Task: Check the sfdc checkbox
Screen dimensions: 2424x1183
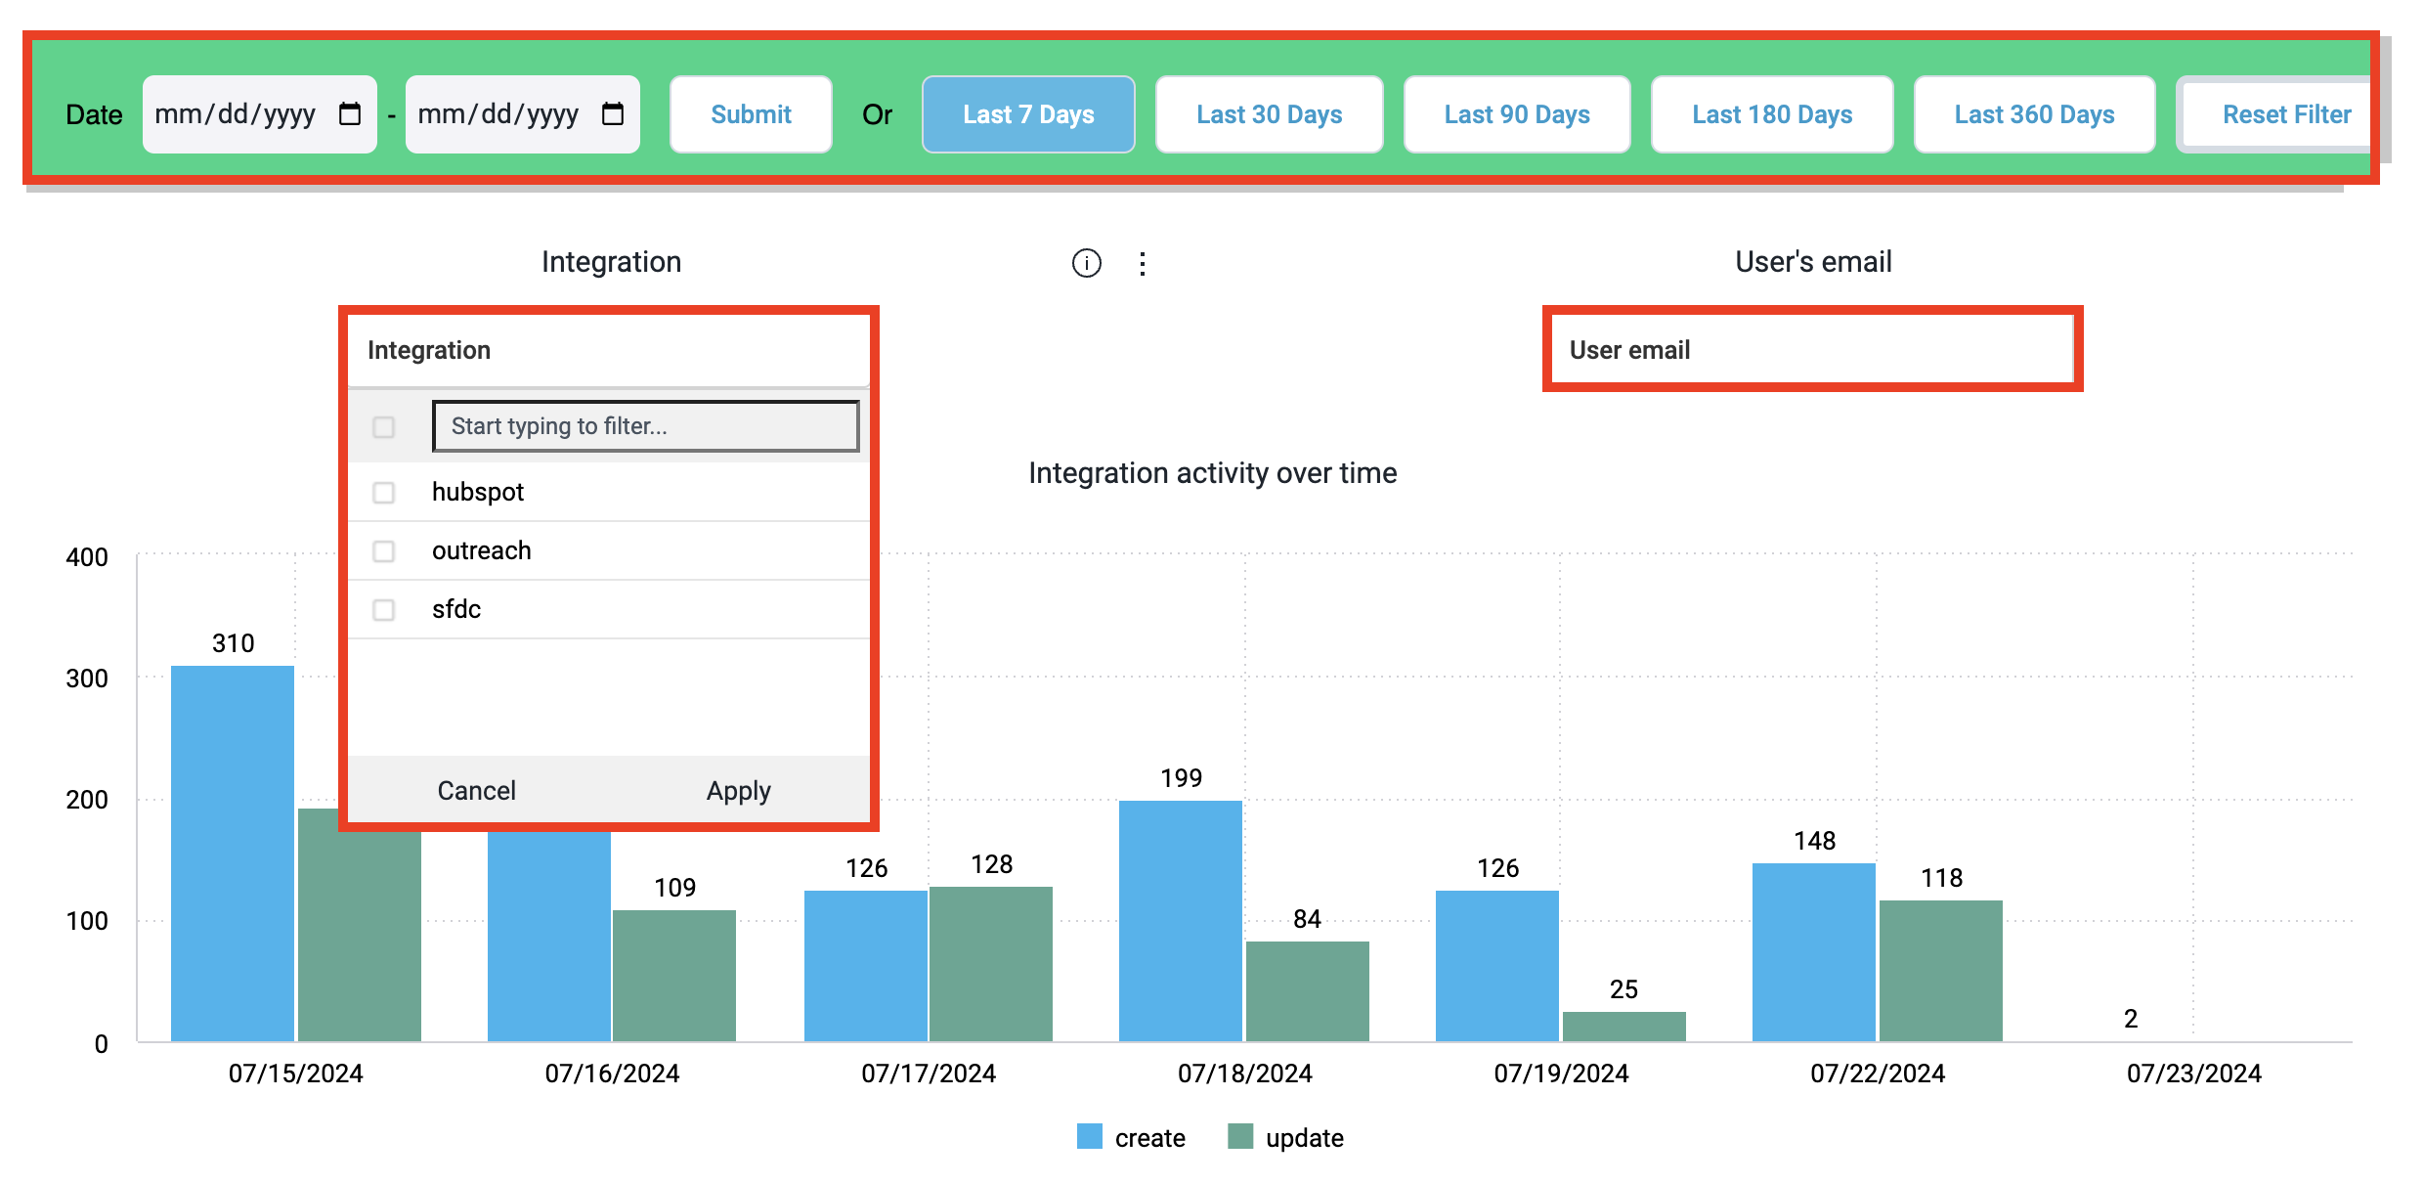Action: [384, 610]
